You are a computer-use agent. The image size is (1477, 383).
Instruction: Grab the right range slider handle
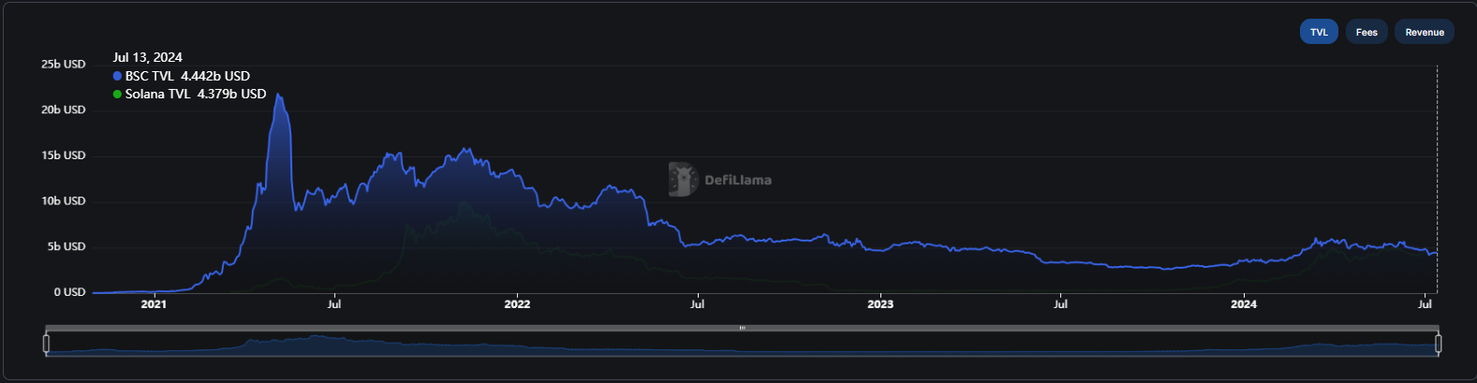1439,344
